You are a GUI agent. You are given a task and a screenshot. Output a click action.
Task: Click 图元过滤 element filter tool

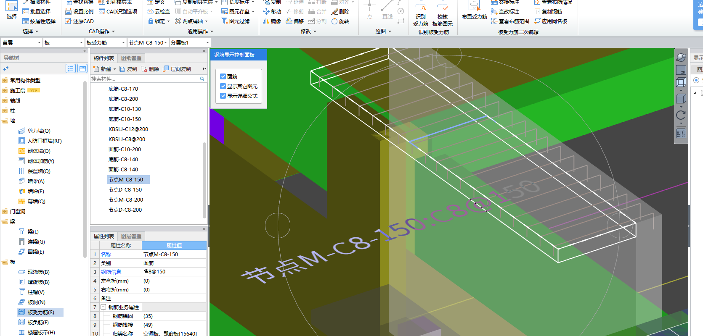(235, 21)
